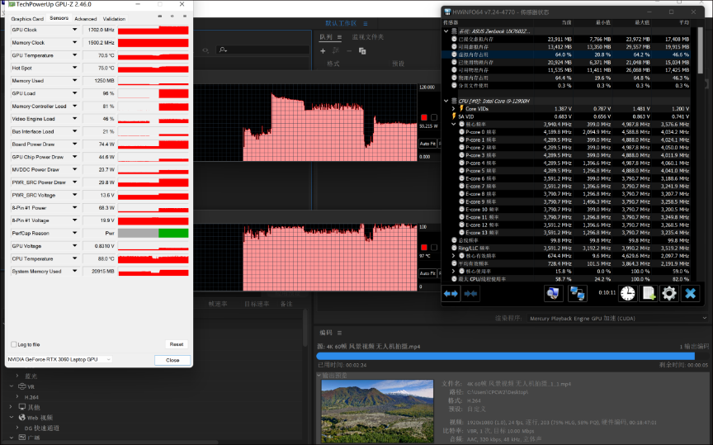Screen dimensions: 713x445
Task: Open the 队列 panel menu icon
Action: (339, 37)
